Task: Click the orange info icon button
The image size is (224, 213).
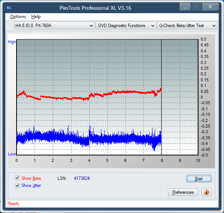Action: [206, 192]
